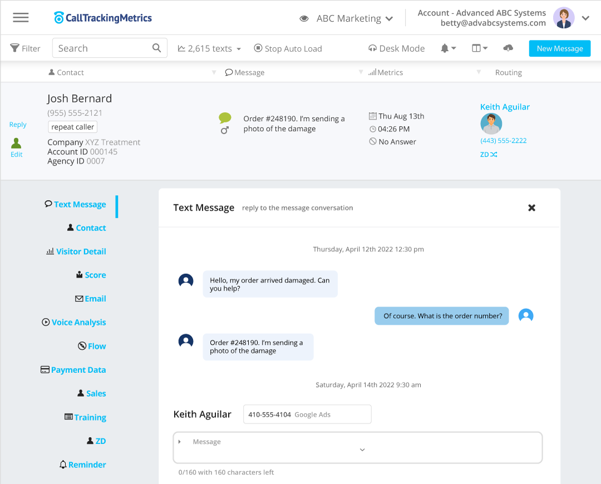Viewport: 601px width, 484px height.
Task: Click the calendar icon next to Thu Aug 13th
Action: coord(372,116)
